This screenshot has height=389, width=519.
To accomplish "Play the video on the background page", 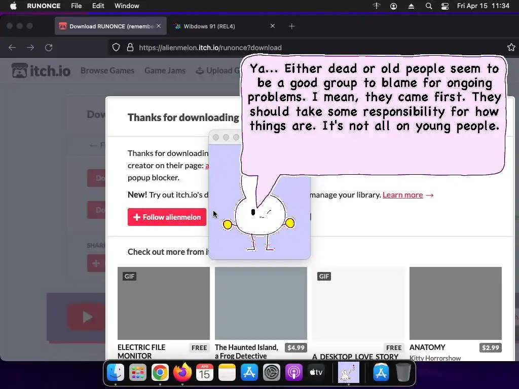I will (x=87, y=317).
